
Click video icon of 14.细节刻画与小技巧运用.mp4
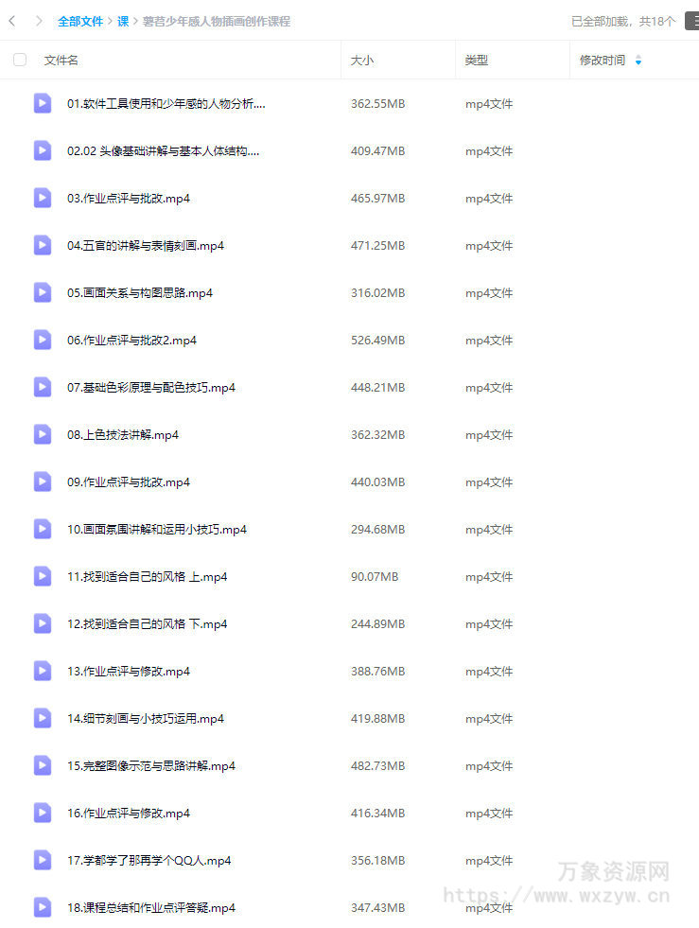coord(42,719)
